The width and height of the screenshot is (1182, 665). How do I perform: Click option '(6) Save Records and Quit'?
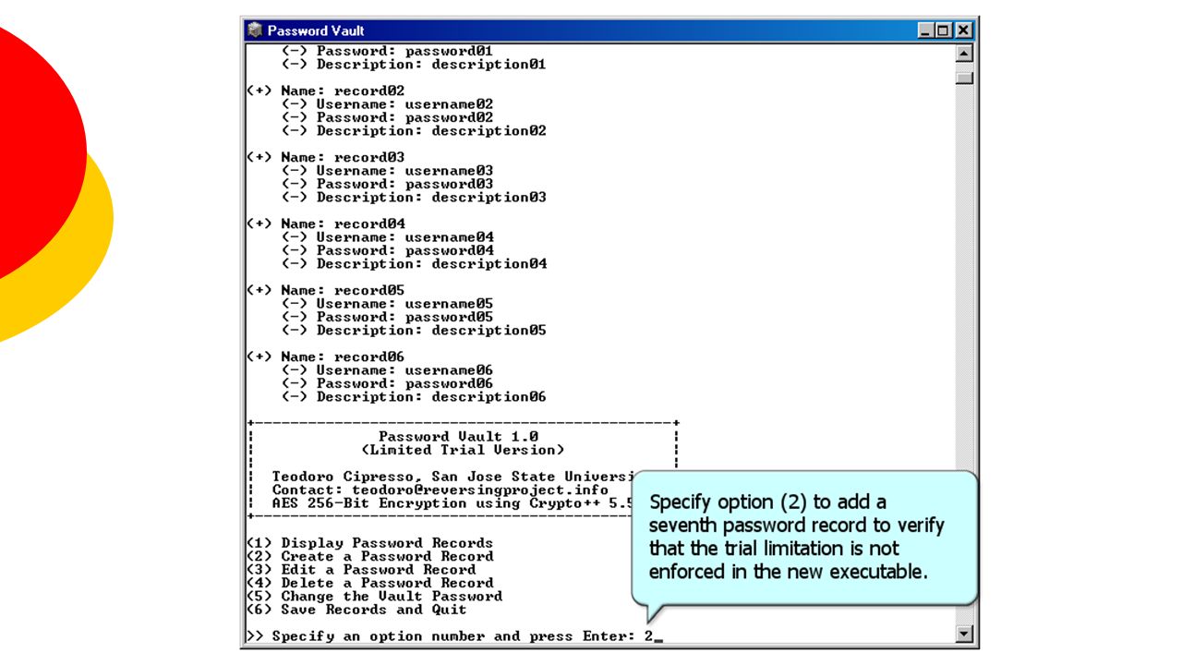pos(356,610)
